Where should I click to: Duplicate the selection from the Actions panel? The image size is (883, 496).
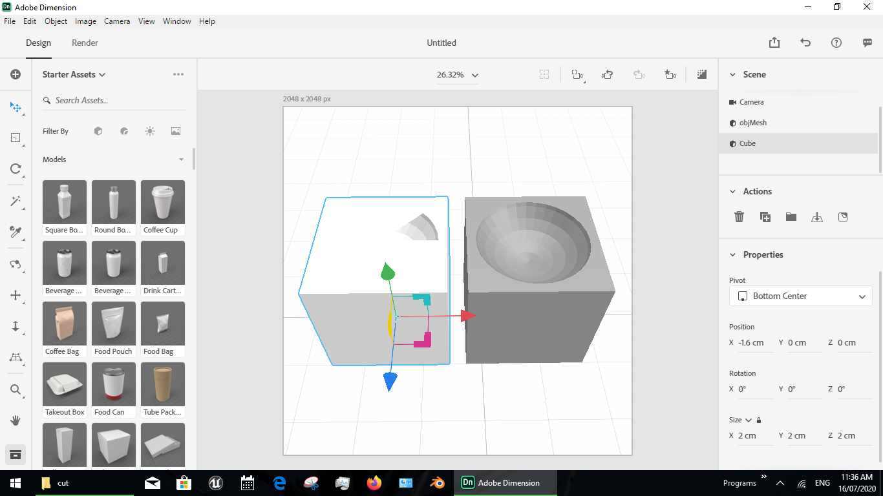[x=765, y=217]
